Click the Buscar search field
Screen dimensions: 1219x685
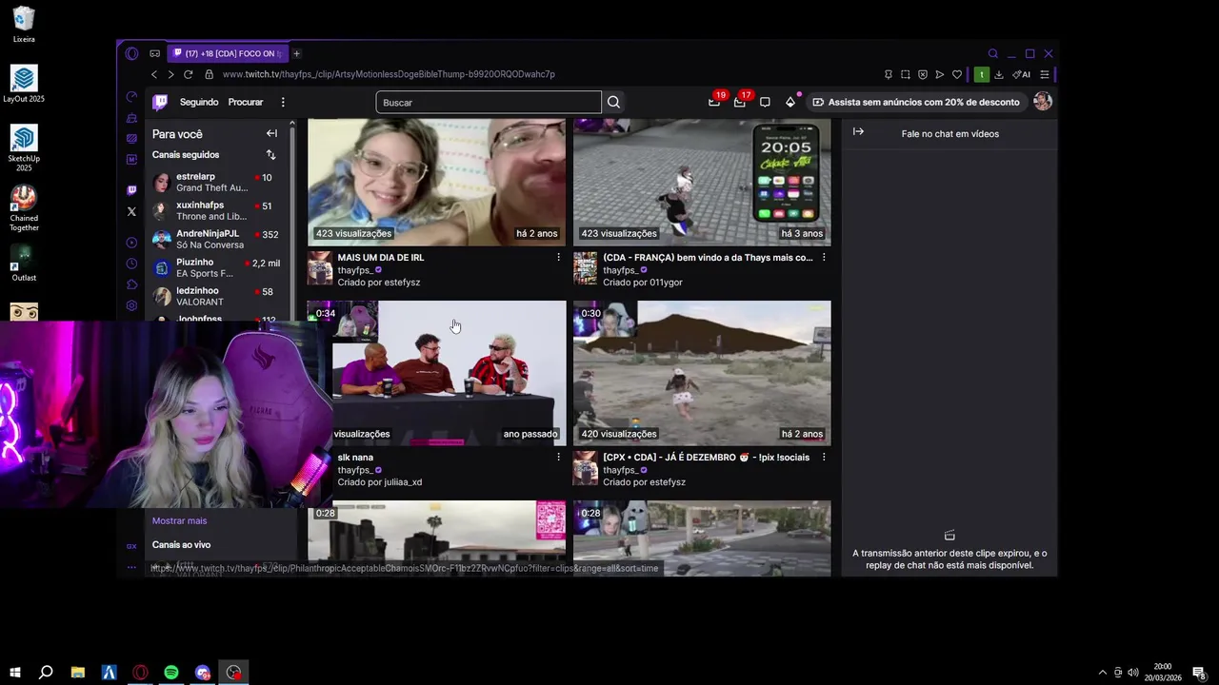489,102
